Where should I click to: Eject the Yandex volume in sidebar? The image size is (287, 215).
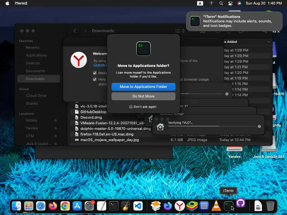pyautogui.click(x=56, y=128)
